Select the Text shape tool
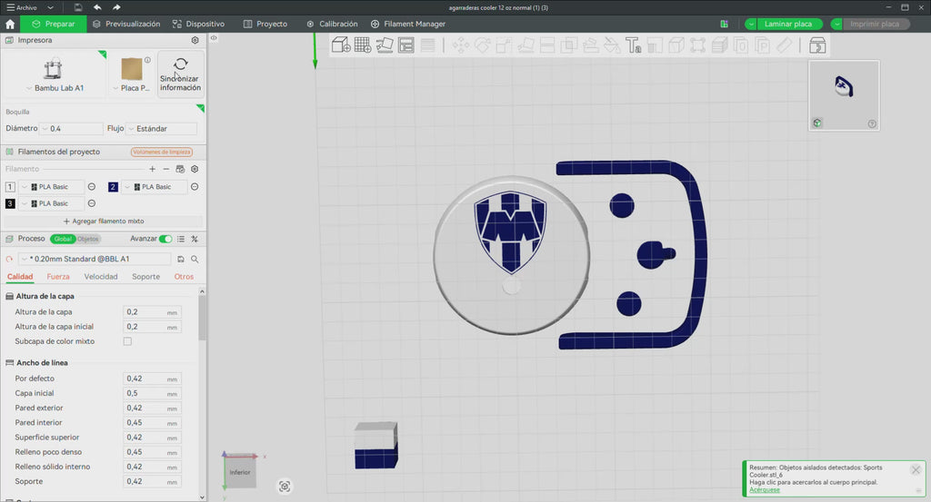The height and width of the screenshot is (502, 931). [634, 45]
